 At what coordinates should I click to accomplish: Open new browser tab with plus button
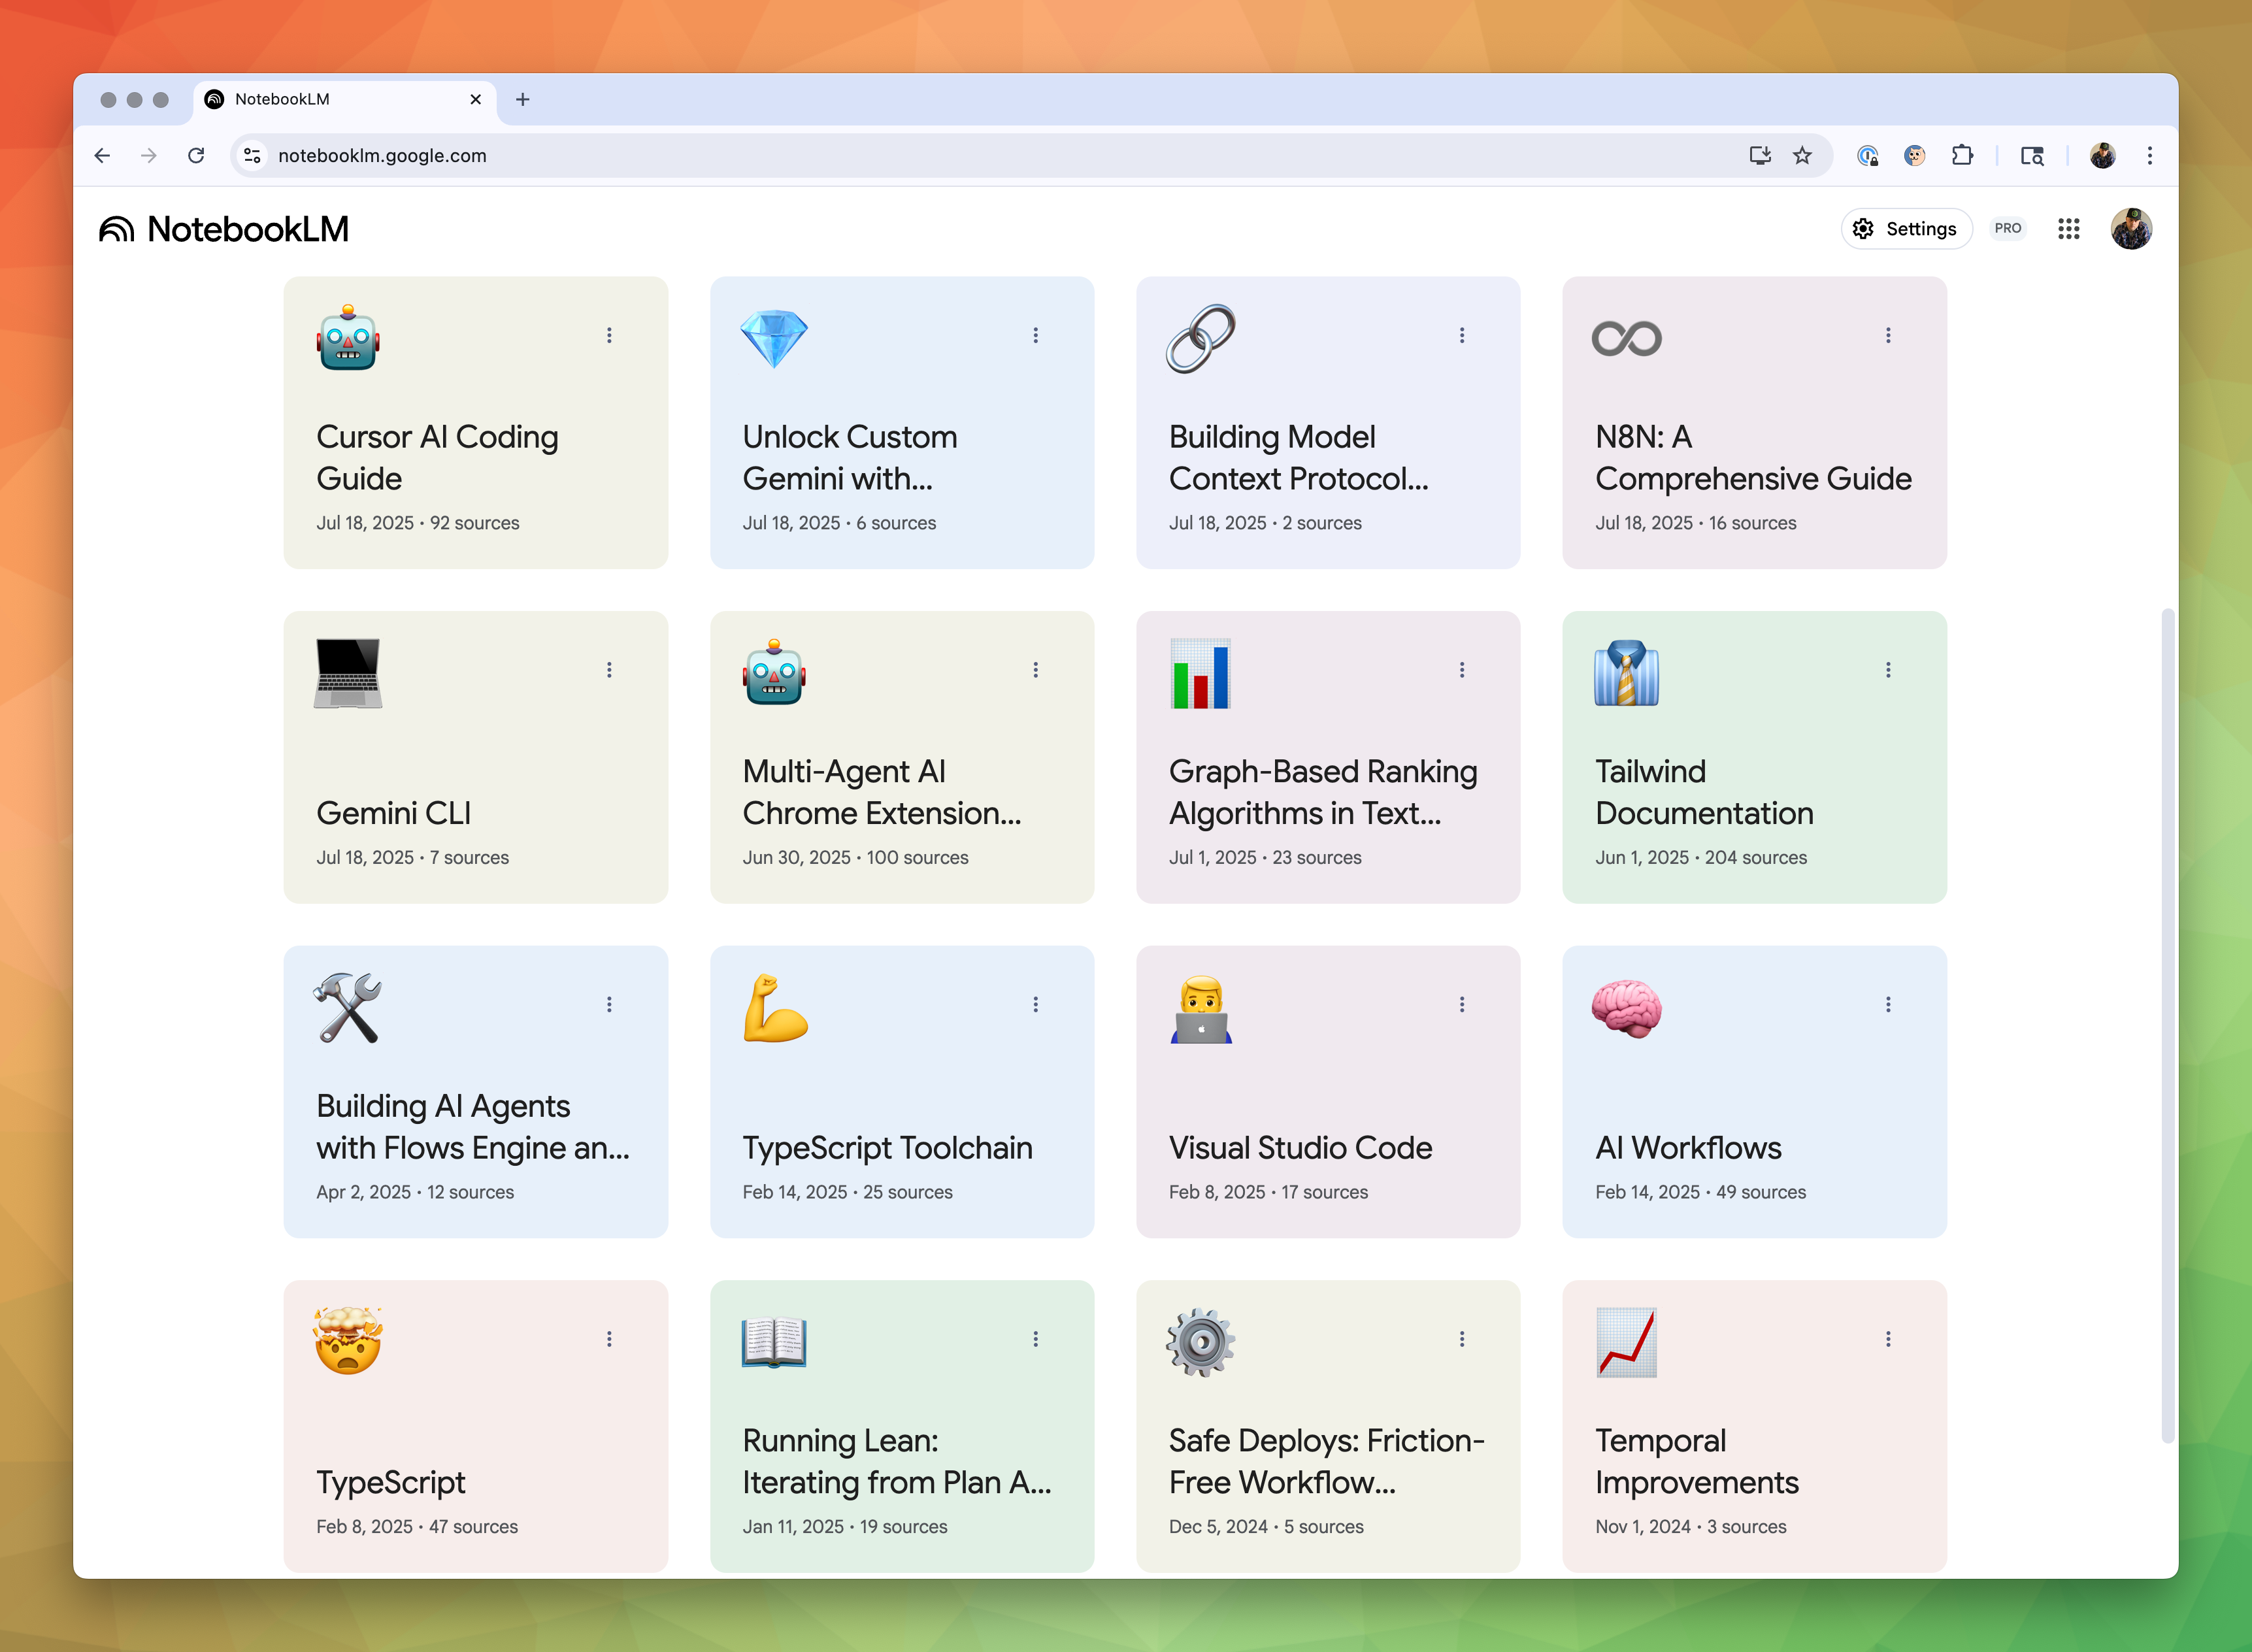522,99
